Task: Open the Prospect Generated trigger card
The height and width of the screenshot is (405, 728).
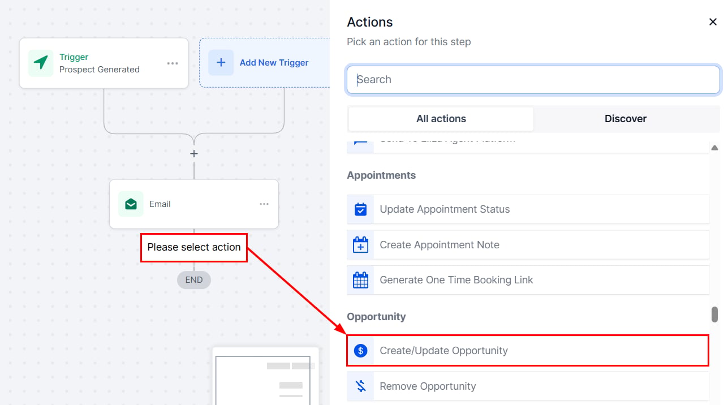Action: point(104,63)
